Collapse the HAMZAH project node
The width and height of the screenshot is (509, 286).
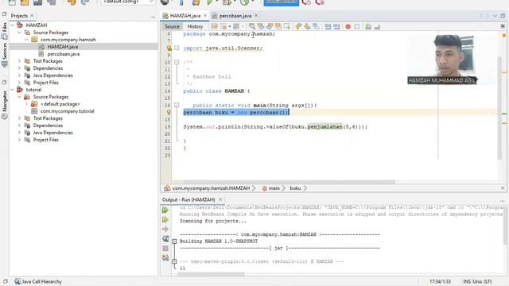[x=13, y=25]
